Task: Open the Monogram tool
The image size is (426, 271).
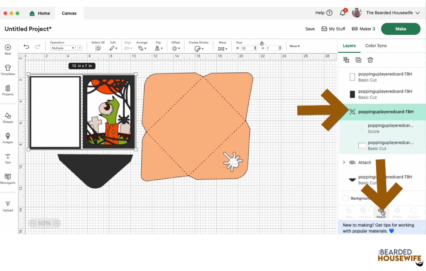Action: [8, 179]
